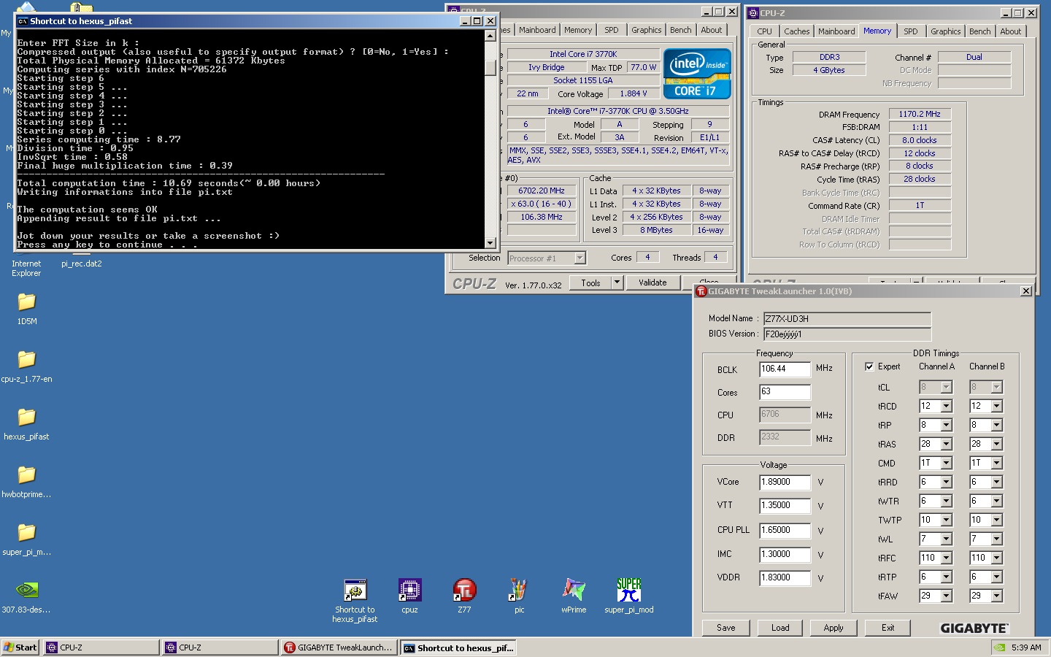Click Apply in GIGABYTE TweakLauncher

click(x=834, y=628)
